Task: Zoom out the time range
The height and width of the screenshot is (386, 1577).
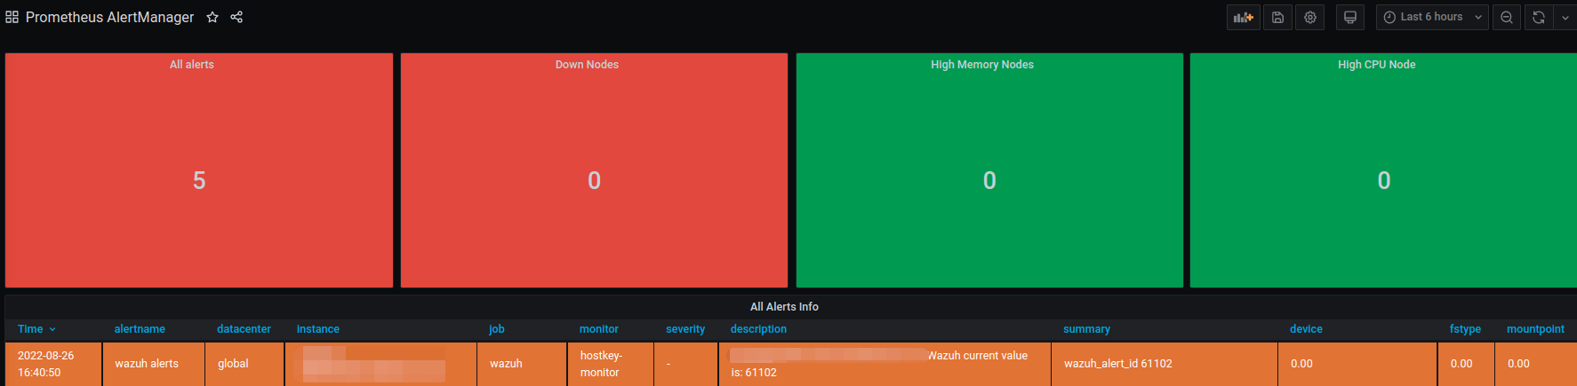Action: (x=1506, y=17)
